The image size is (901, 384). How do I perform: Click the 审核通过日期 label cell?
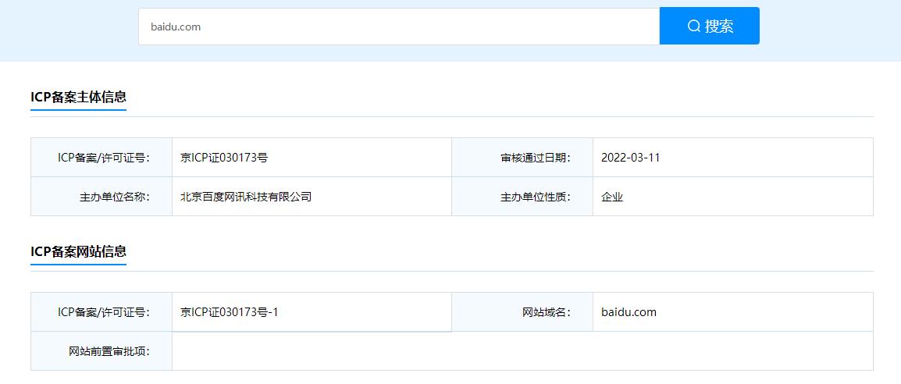(x=522, y=158)
